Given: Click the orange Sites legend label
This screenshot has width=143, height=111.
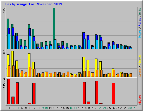Looking at the screenshot, I should click(140, 73).
